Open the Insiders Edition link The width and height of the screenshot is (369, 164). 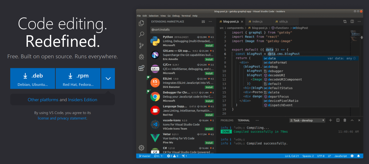coord(83,100)
